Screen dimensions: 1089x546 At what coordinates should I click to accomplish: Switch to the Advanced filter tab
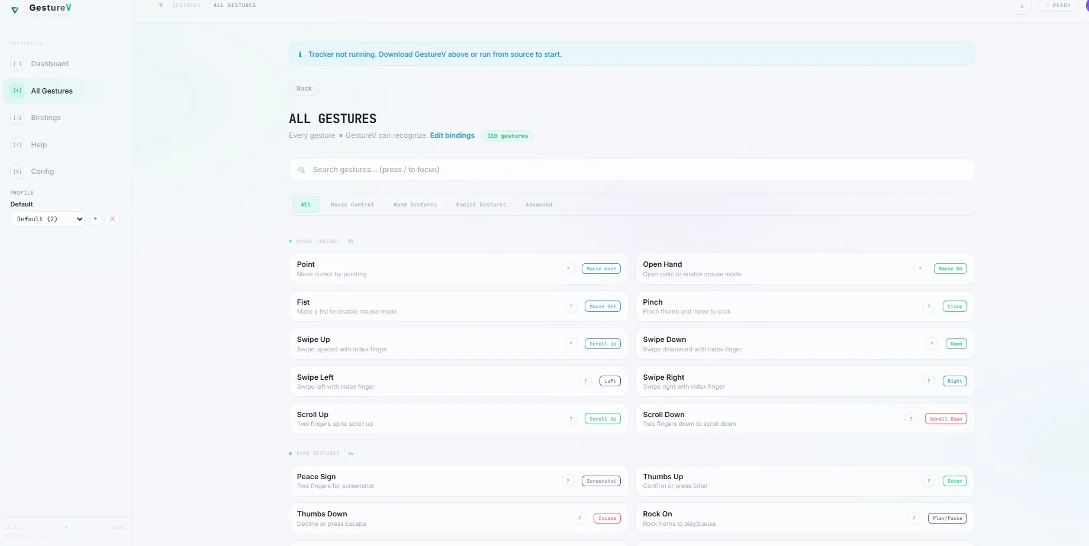tap(539, 205)
